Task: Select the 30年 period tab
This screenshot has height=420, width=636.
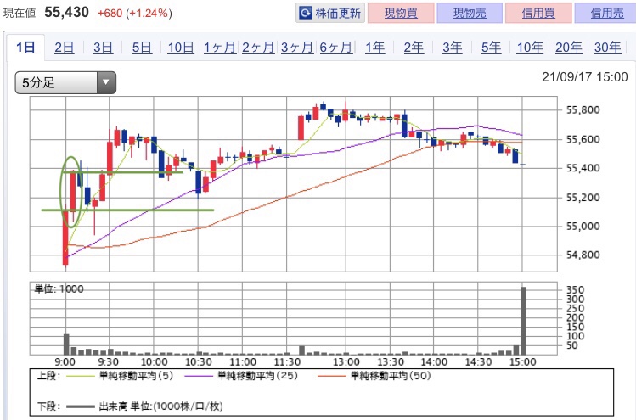Action: pos(607,48)
